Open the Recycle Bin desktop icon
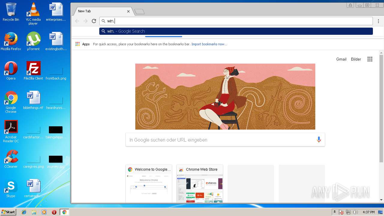Screen dimensions: 384x216 [11, 12]
